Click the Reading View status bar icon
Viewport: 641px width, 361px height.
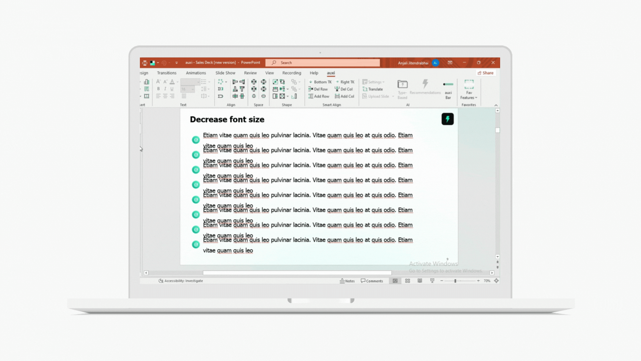[420, 281]
